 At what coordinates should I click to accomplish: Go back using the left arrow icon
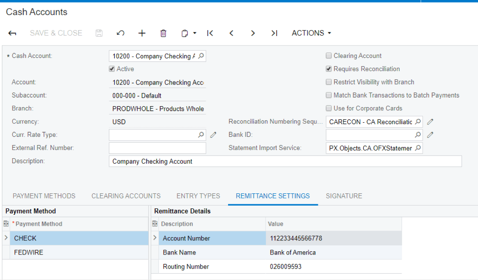pyautogui.click(x=12, y=33)
